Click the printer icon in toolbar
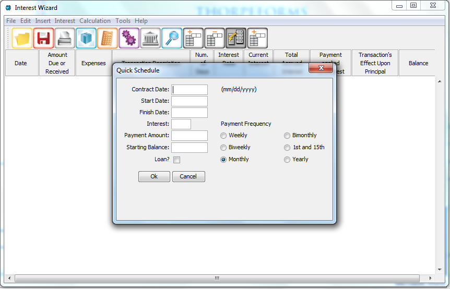Screen dimensions: 450x289 click(65, 38)
